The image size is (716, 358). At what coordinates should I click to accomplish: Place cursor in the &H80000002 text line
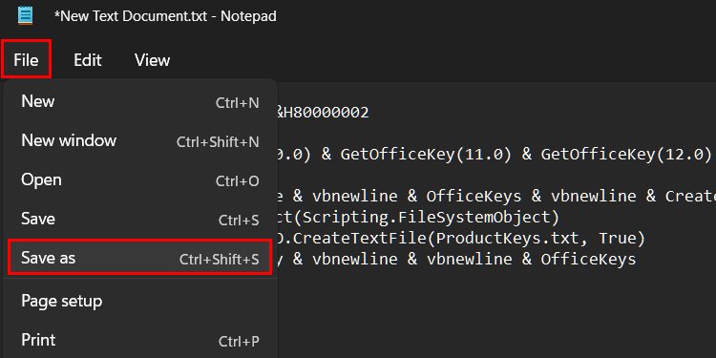tap(323, 112)
